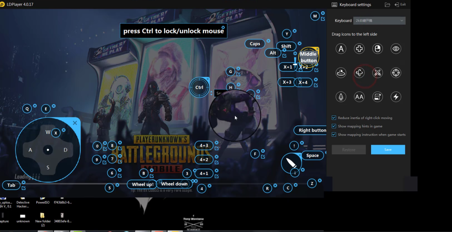The height and width of the screenshot is (232, 452).
Task: Select the Space key mapping
Action: 312,155
